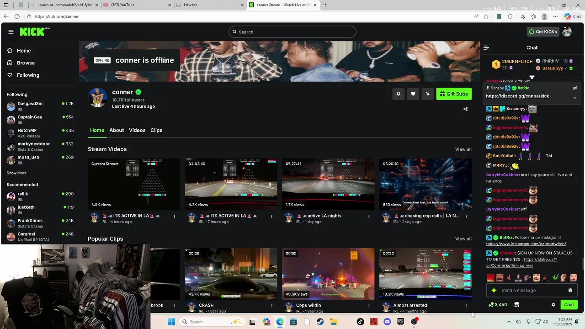This screenshot has width=585, height=329.
Task: Open Dasgasd3m channel in Following list
Action: [40, 106]
